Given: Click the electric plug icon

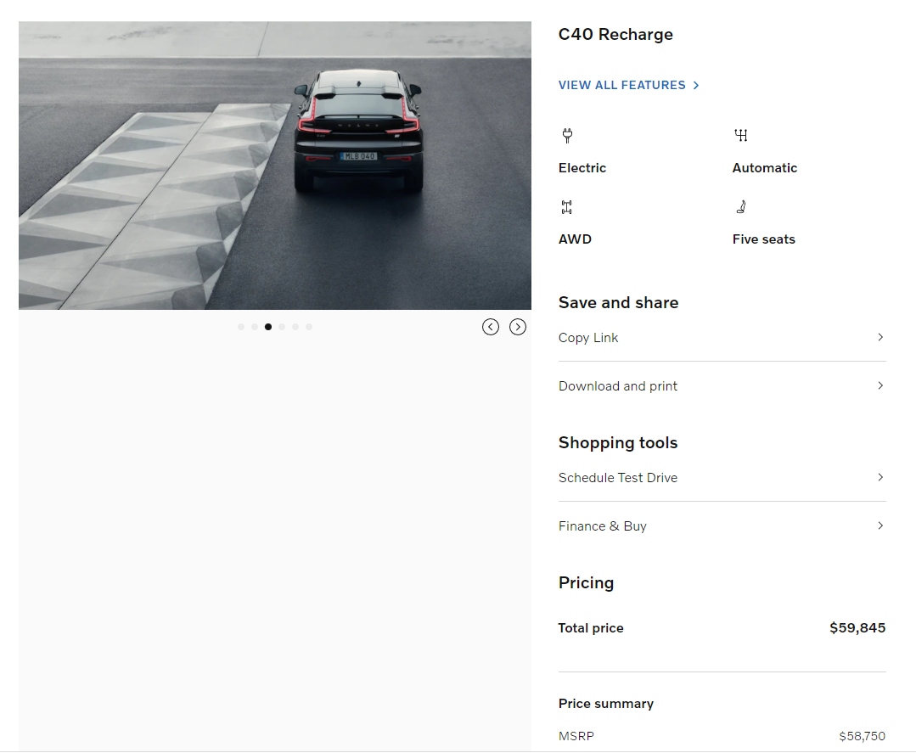Looking at the screenshot, I should (x=566, y=136).
